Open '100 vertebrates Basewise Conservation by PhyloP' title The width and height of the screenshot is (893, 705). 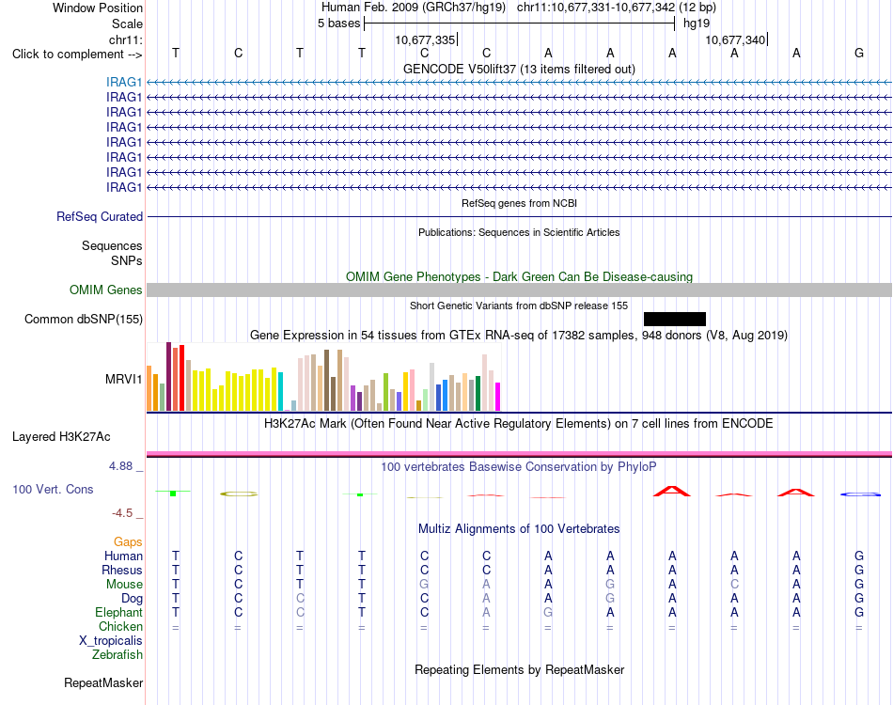point(519,467)
